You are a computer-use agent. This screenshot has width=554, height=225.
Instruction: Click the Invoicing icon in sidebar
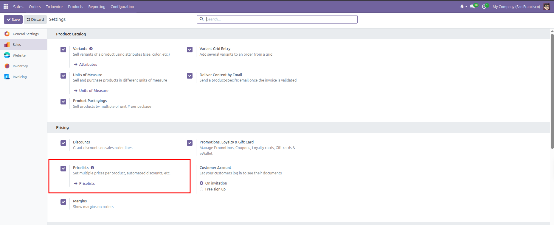(x=7, y=77)
